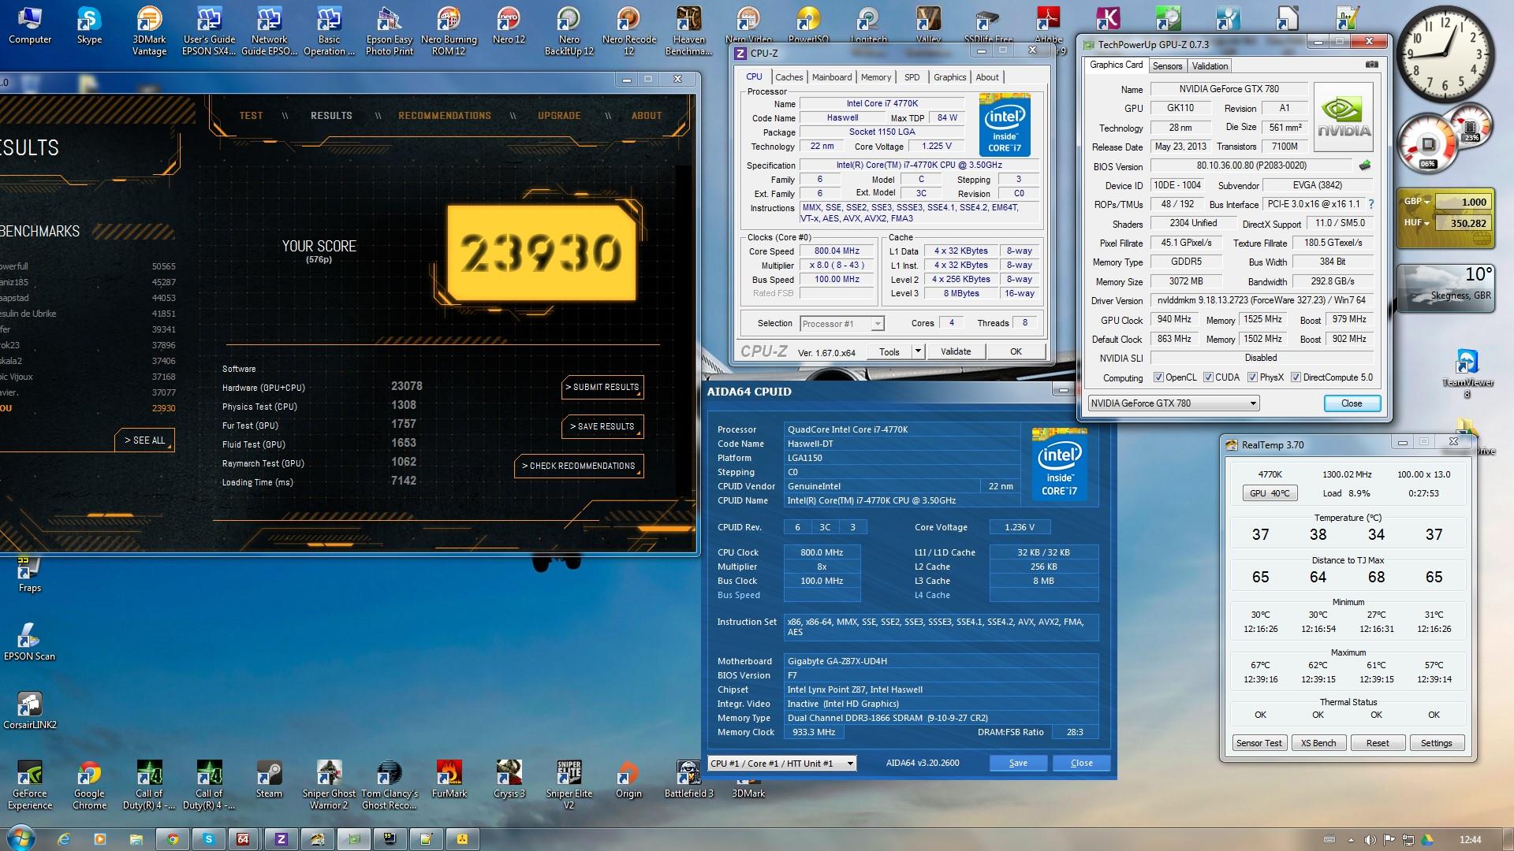Open the Nero Recode 12 shortcut
Viewport: 1514px width, 851px height.
(628, 32)
